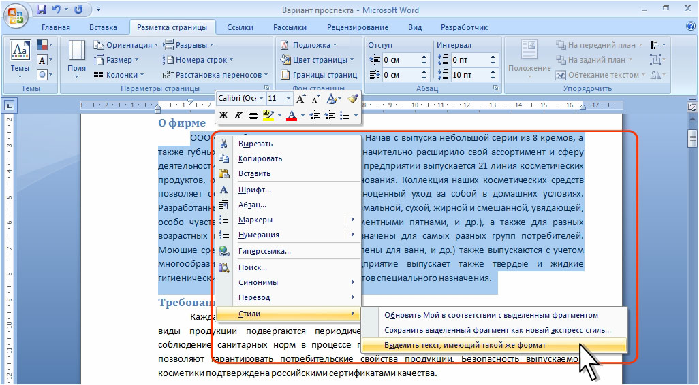Apply highlight color in mini toolbar
Image resolution: width=699 pixels, height=385 pixels.
point(268,116)
